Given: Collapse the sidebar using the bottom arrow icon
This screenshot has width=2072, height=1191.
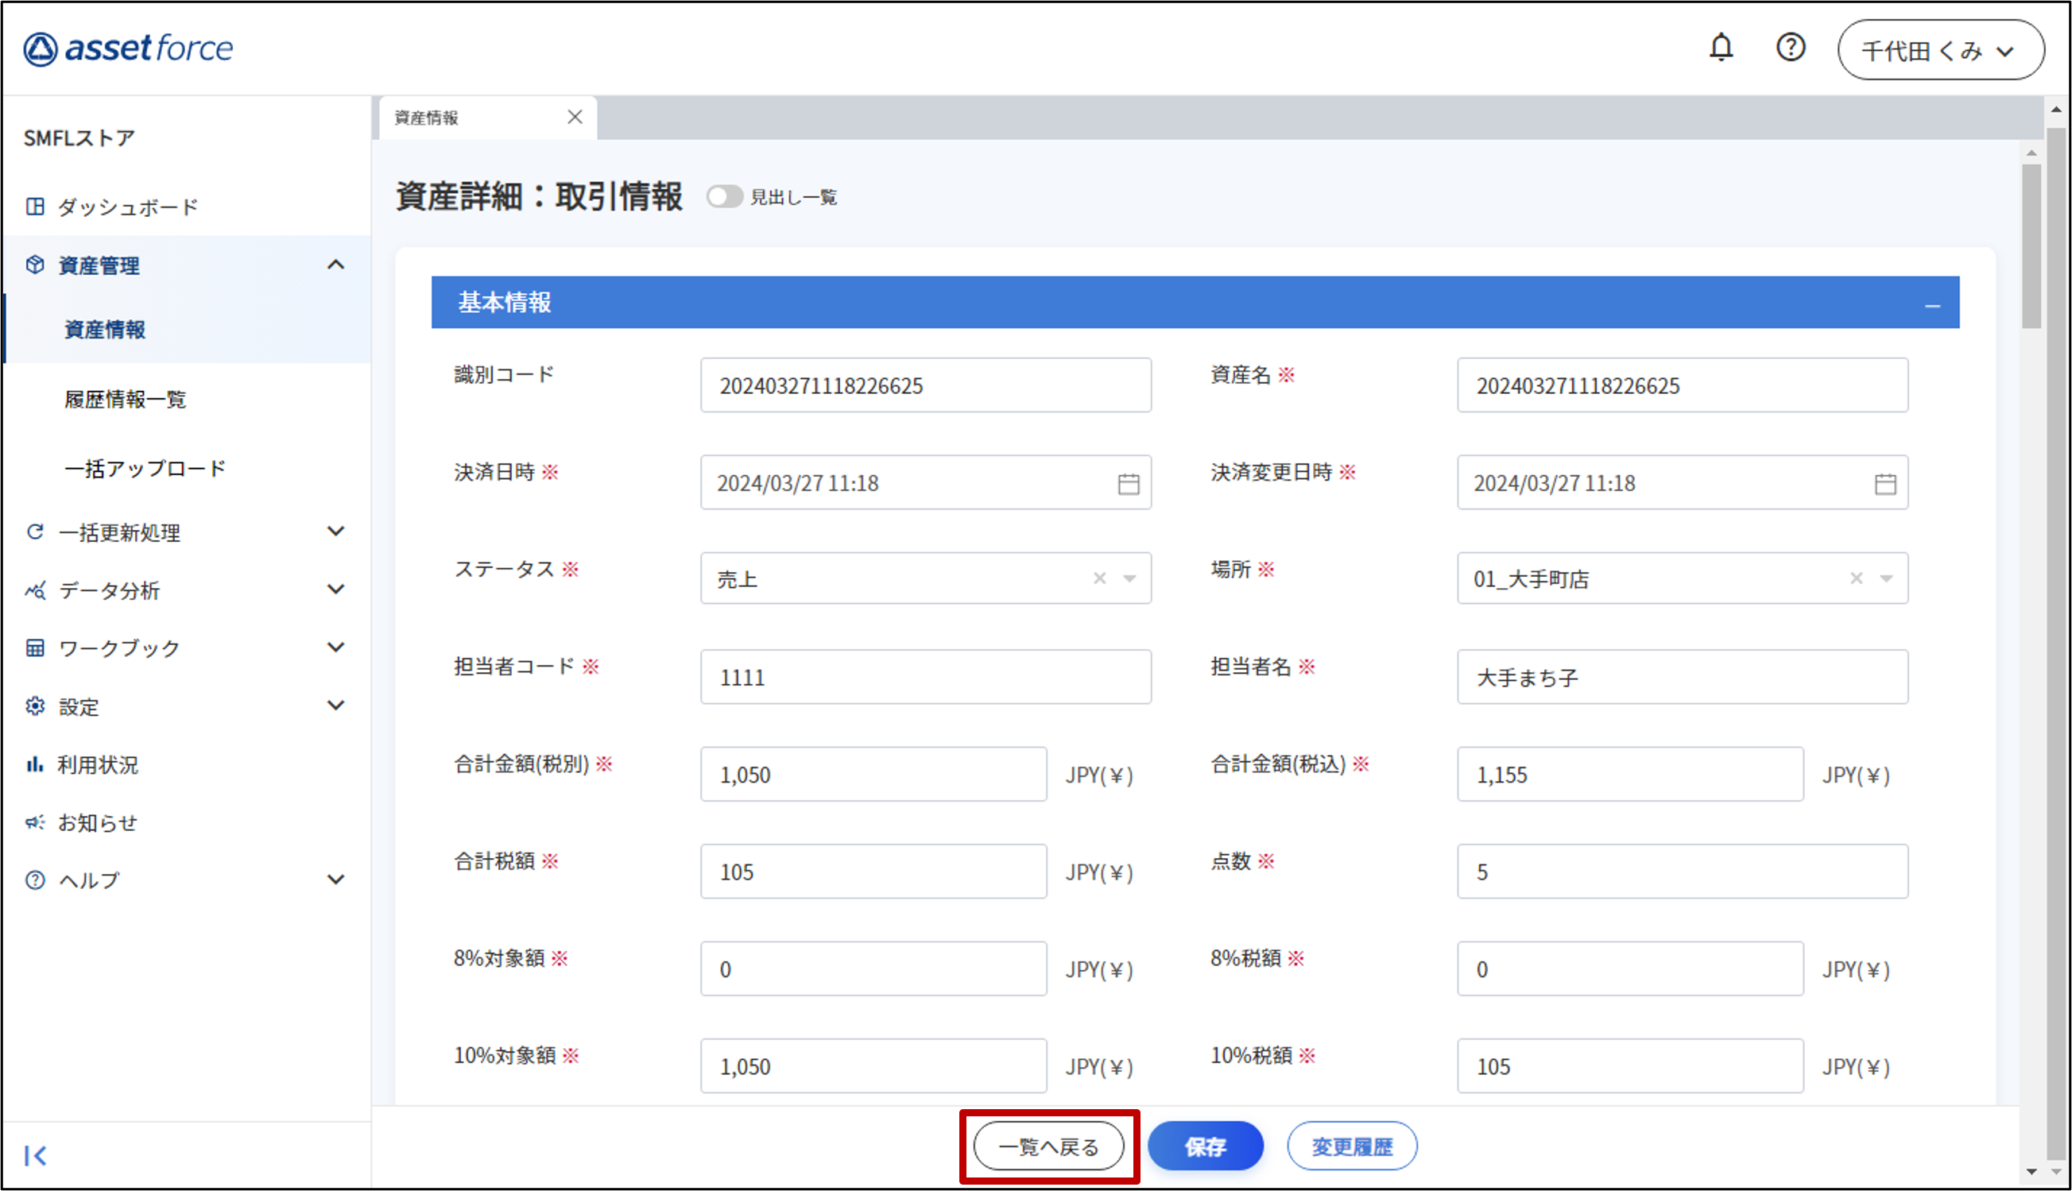Looking at the screenshot, I should click(x=35, y=1155).
